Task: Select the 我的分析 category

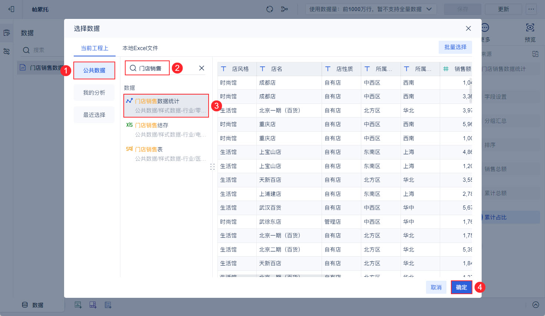Action: pyautogui.click(x=94, y=93)
